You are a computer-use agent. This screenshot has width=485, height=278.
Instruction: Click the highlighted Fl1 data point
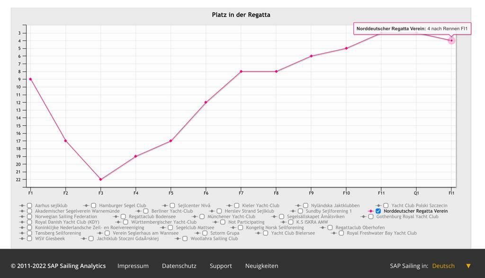[x=451, y=41]
